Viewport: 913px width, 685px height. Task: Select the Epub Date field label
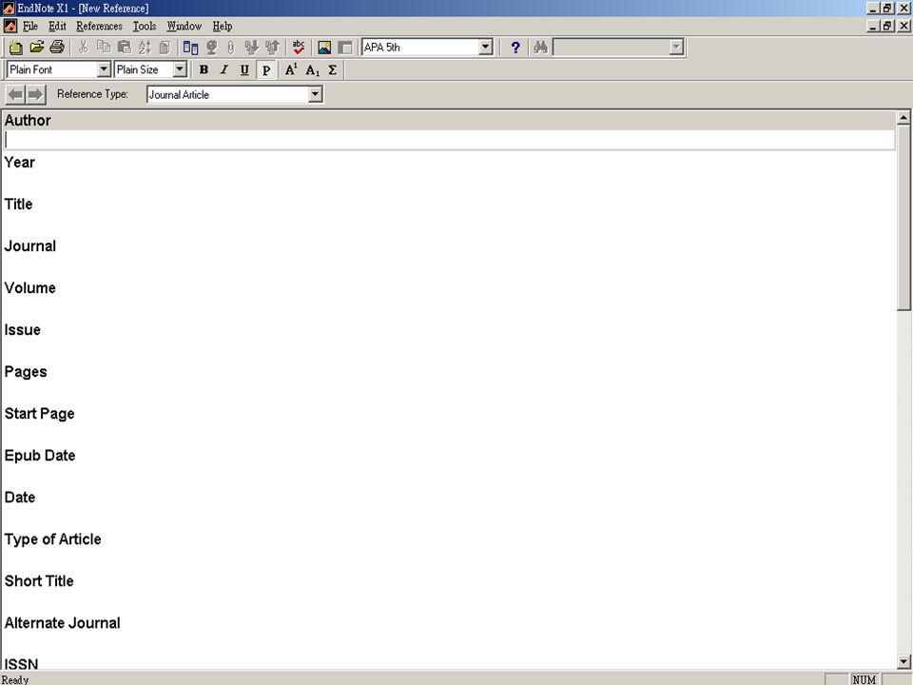coord(40,456)
